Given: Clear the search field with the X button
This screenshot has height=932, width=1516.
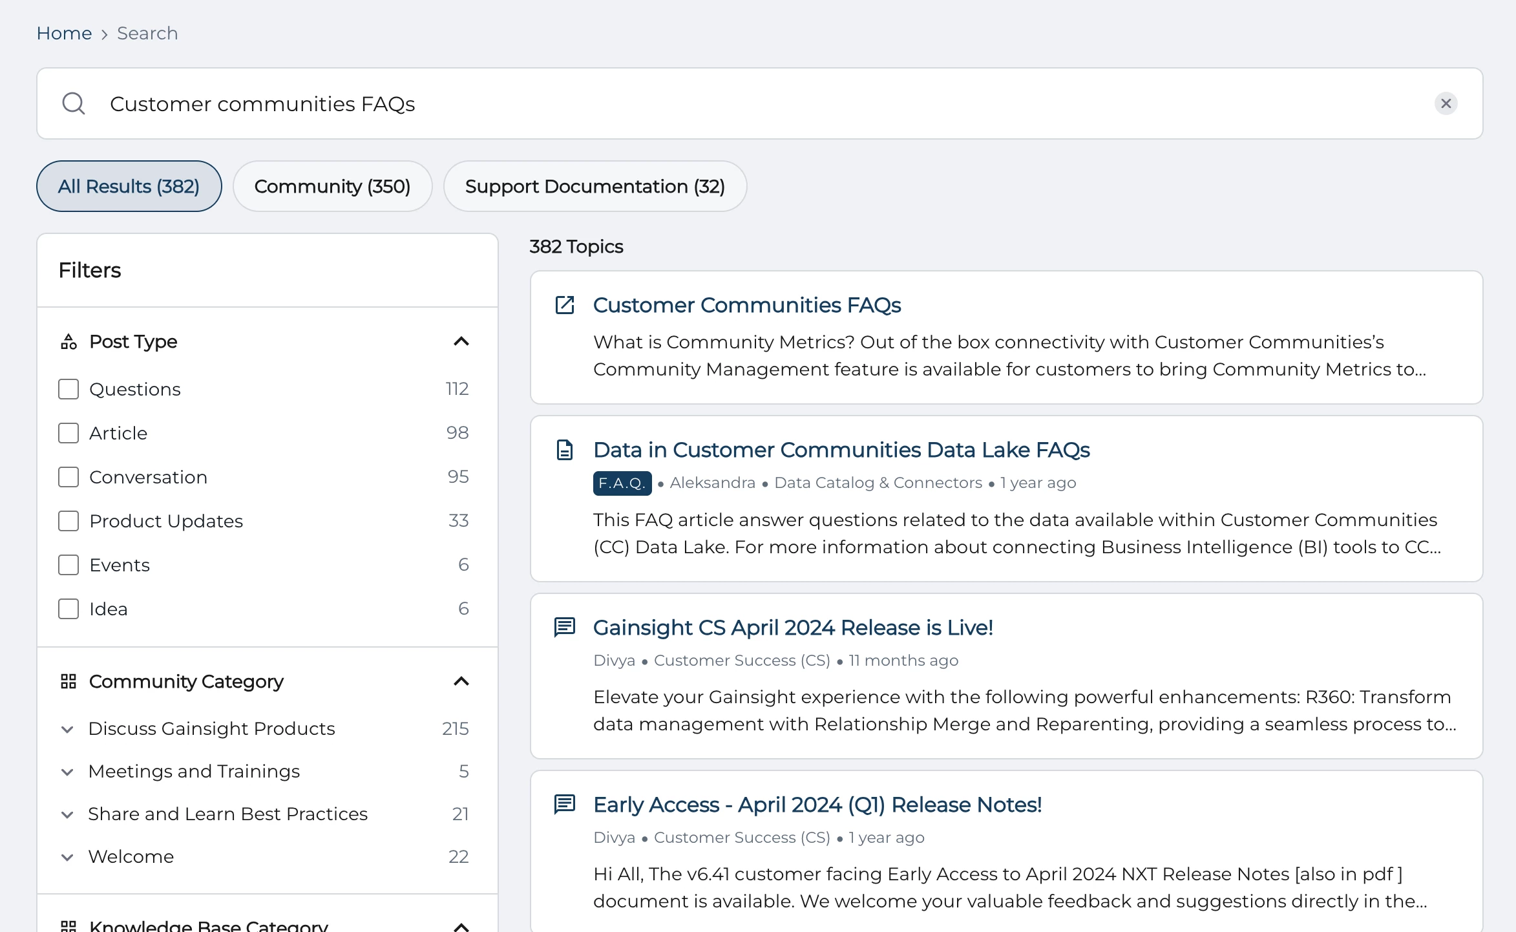Looking at the screenshot, I should point(1446,103).
